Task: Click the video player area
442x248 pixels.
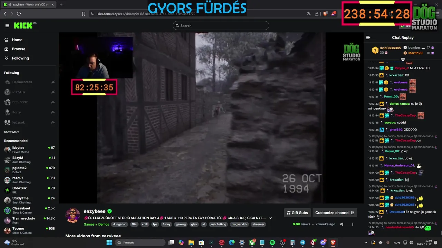Action: pyautogui.click(x=211, y=118)
